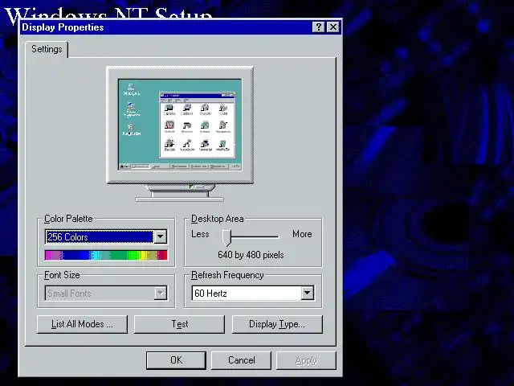The image size is (514, 386).
Task: Click the Refresh Frequency group label
Action: pyautogui.click(x=227, y=275)
